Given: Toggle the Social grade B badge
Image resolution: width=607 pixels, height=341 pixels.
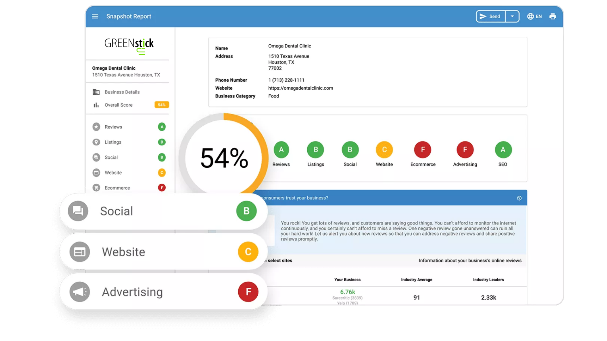Looking at the screenshot, I should coord(246,211).
